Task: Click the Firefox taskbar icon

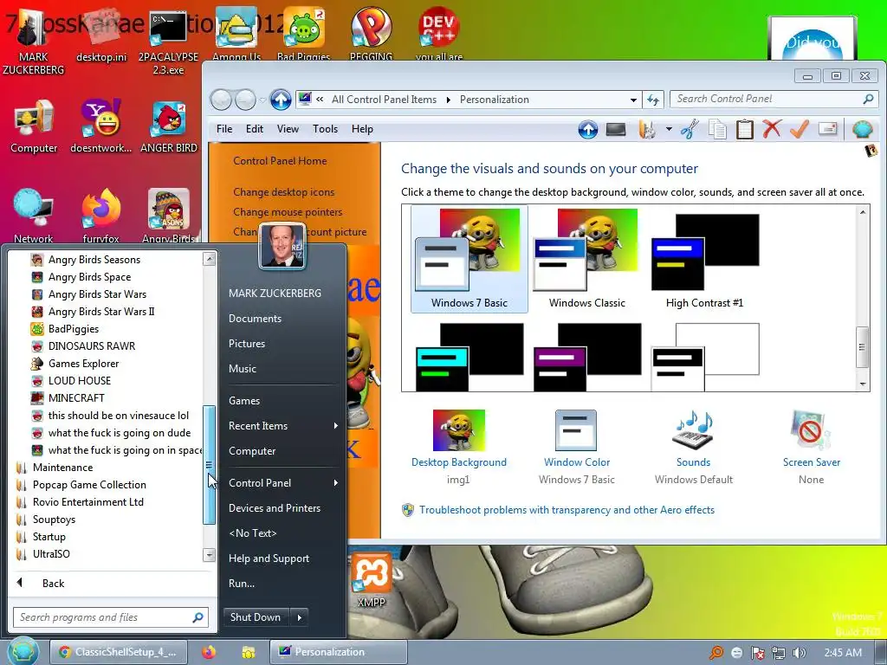Action: pos(209,652)
